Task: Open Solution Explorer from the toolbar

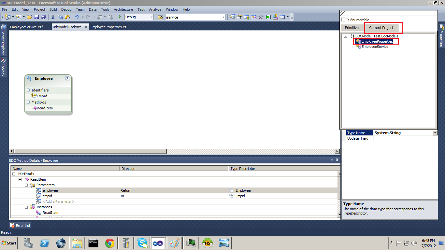Action: click(x=232, y=17)
